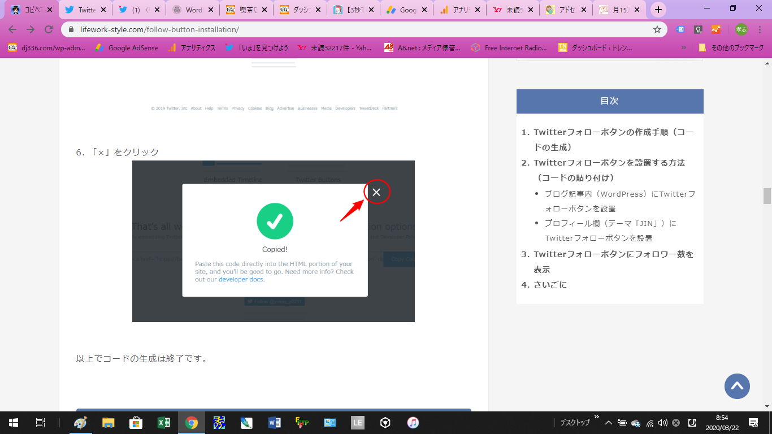Go to ブログ記事内（WordPress） subsection
This screenshot has height=434, width=772.
(620, 201)
